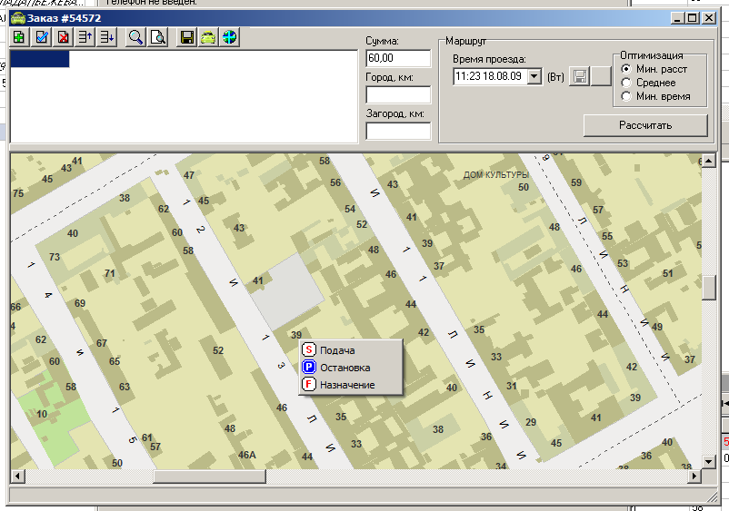Click the magnifying glass search icon
Image resolution: width=729 pixels, height=511 pixels.
click(135, 37)
